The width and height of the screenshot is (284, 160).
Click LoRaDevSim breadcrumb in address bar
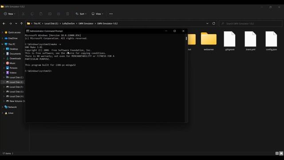pyautogui.click(x=68, y=24)
